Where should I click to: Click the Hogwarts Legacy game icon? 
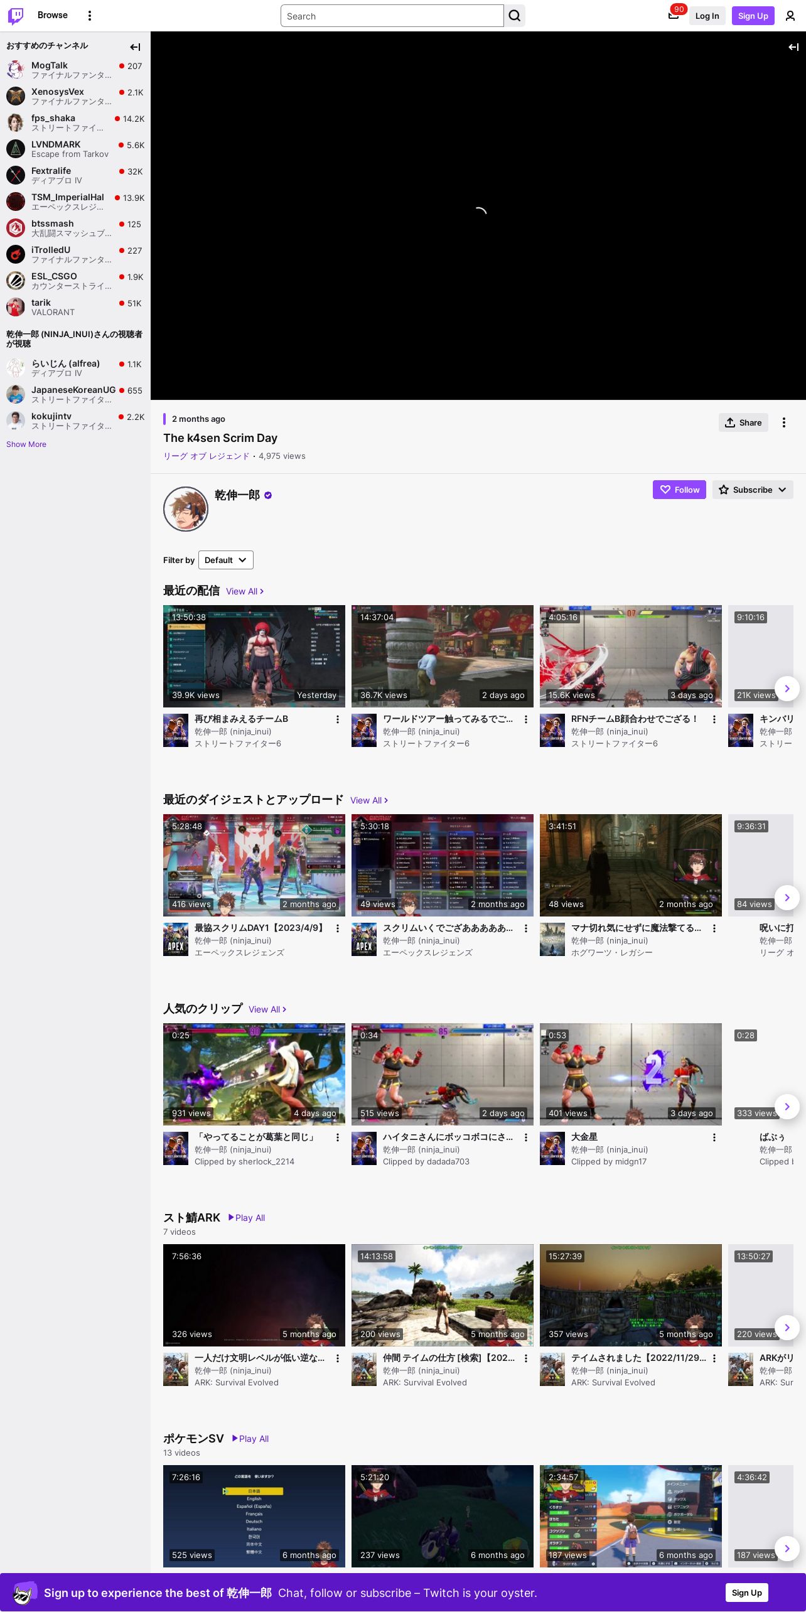pyautogui.click(x=552, y=939)
